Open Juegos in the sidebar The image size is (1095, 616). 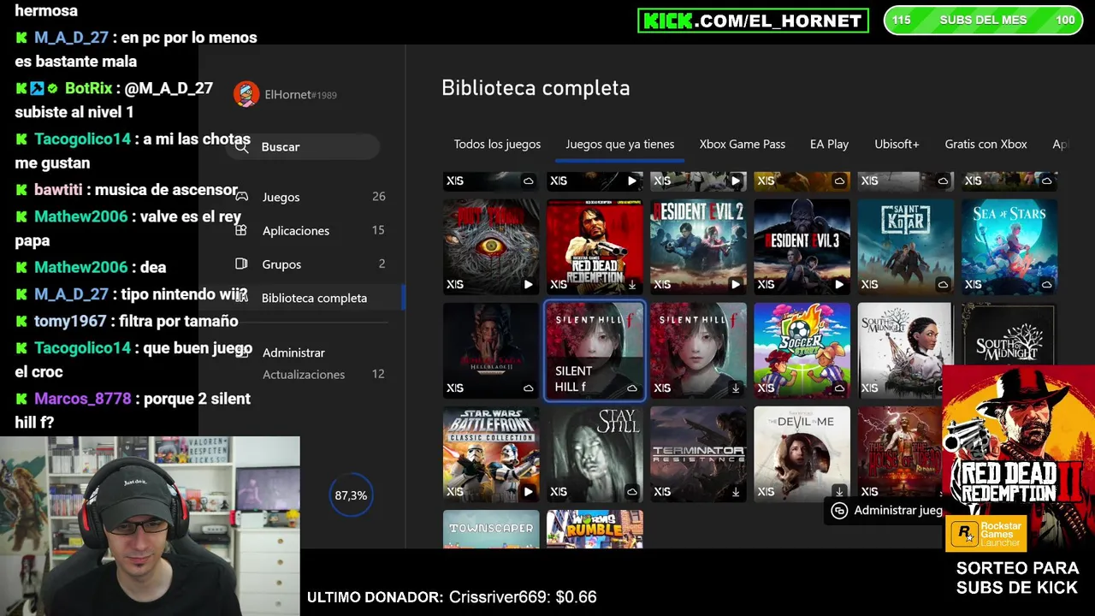click(310, 197)
